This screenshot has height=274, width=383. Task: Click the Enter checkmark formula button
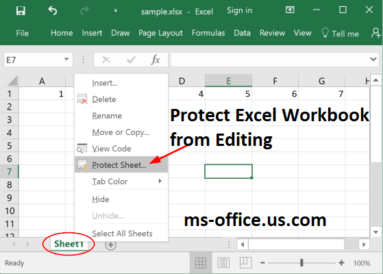tap(131, 60)
